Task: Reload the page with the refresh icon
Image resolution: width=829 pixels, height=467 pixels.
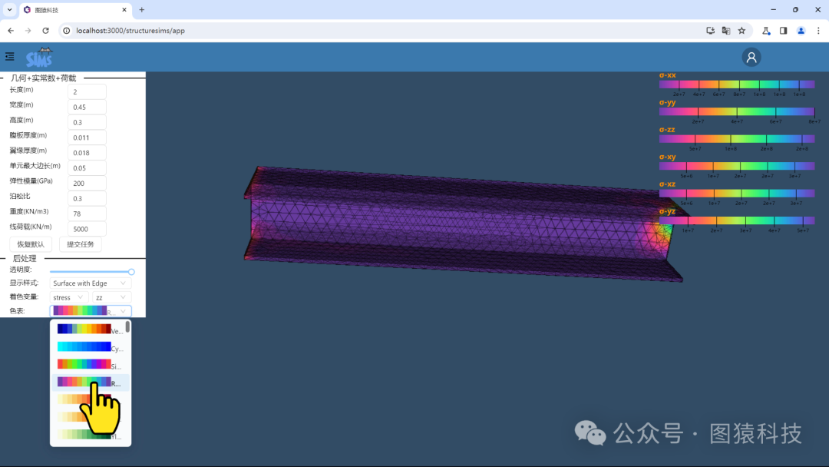Action: coord(45,31)
